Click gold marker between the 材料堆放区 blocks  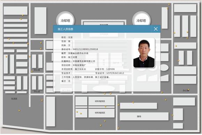106,106
